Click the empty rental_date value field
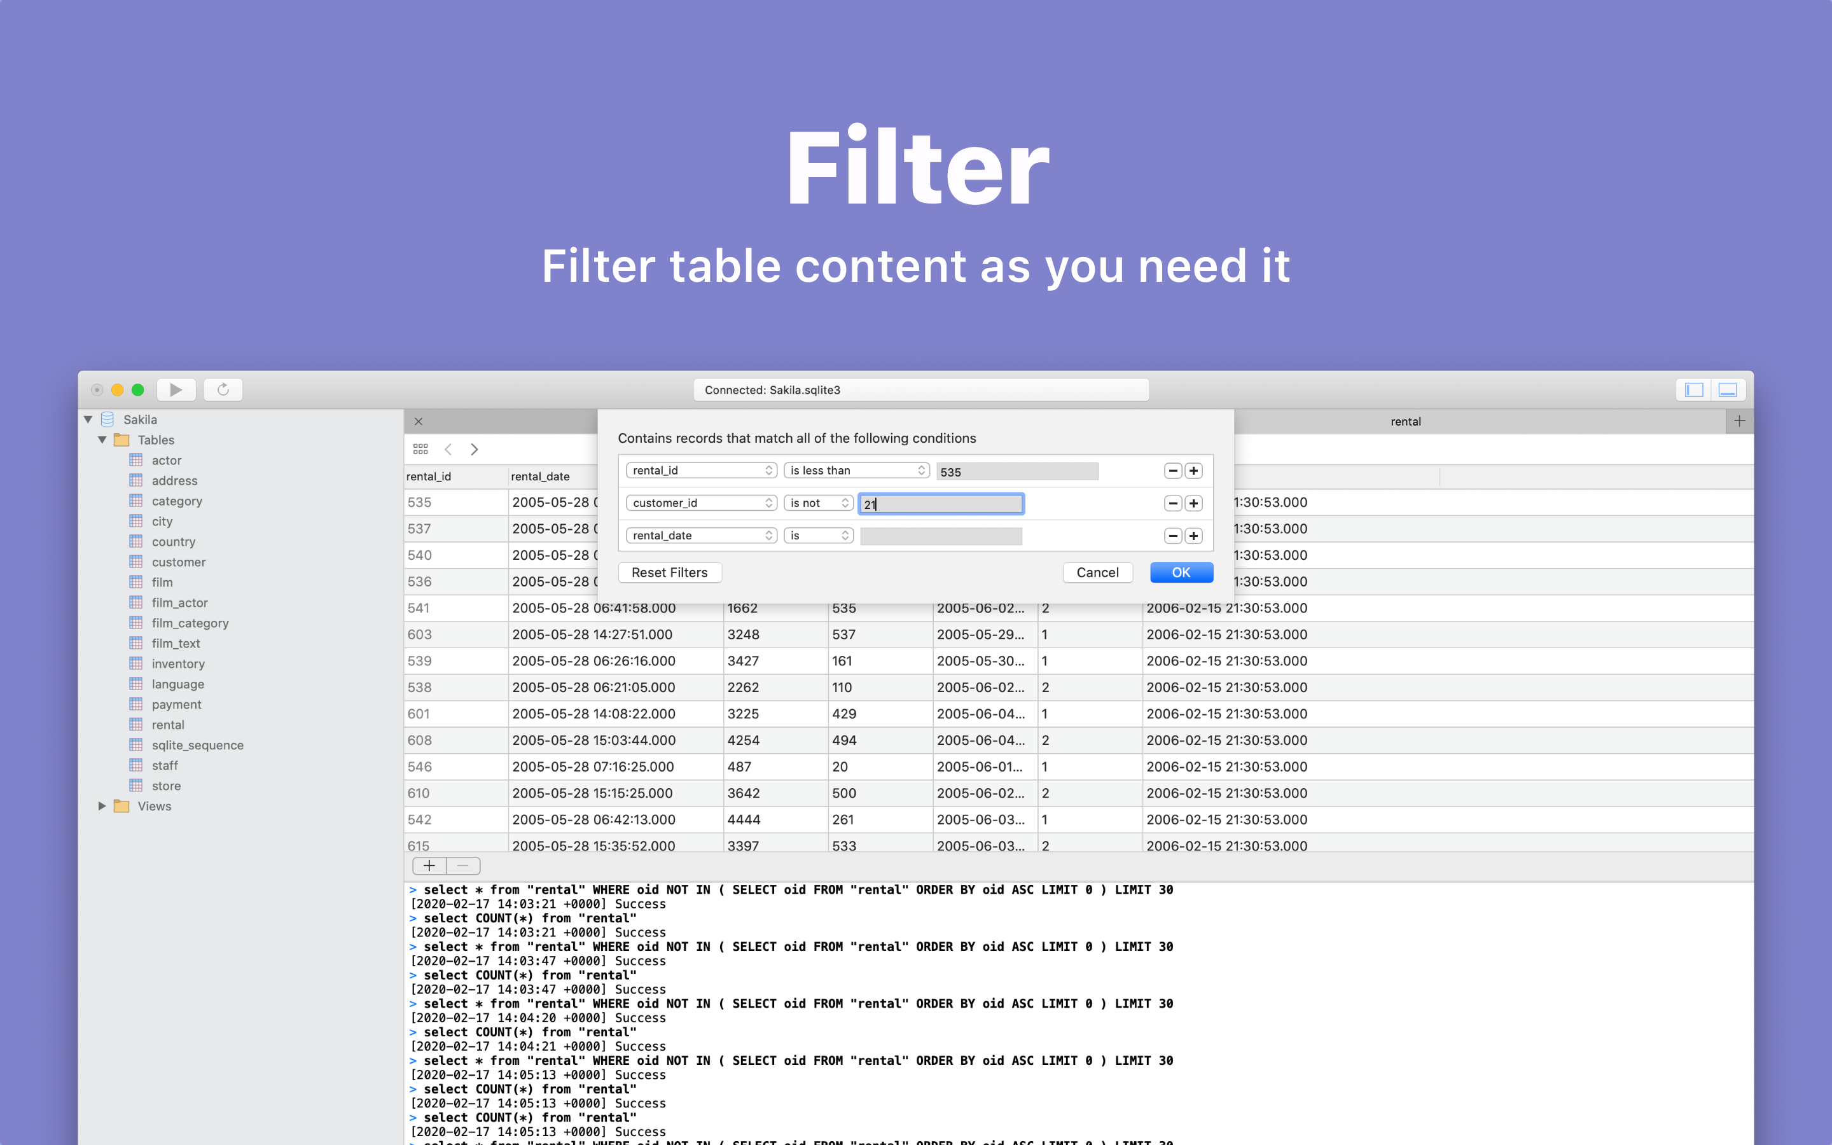Viewport: 1832px width, 1145px height. [941, 536]
